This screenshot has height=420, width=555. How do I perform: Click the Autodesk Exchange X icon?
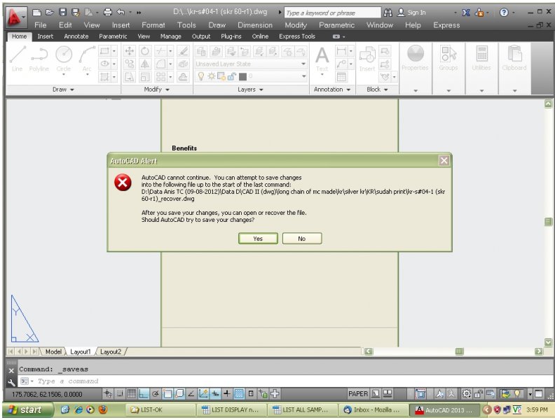click(466, 13)
